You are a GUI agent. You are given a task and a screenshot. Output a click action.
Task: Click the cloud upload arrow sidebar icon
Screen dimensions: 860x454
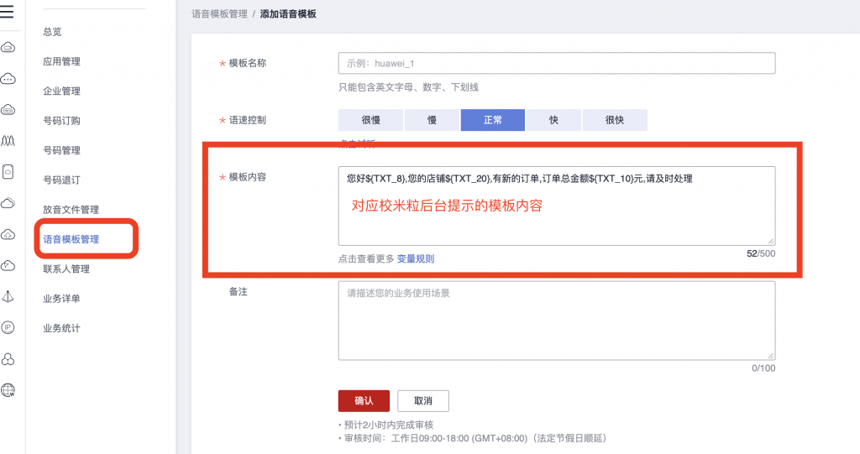pos(8,235)
